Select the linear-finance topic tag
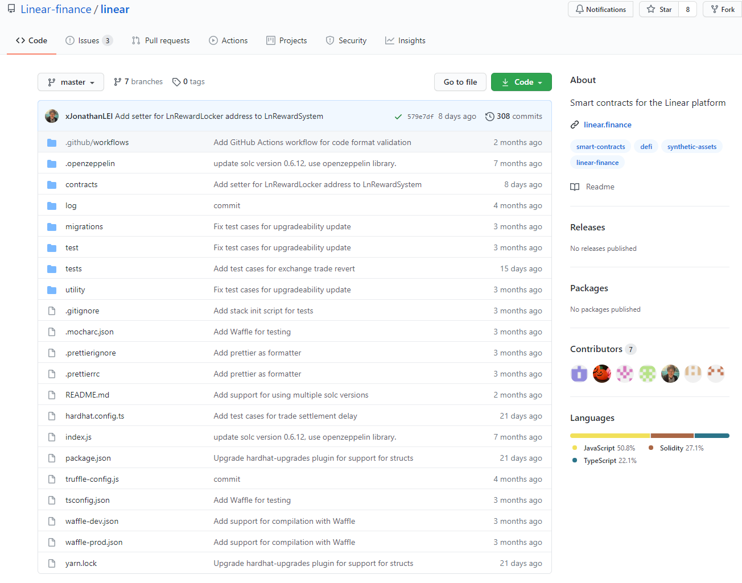The image size is (742, 583). (x=597, y=163)
